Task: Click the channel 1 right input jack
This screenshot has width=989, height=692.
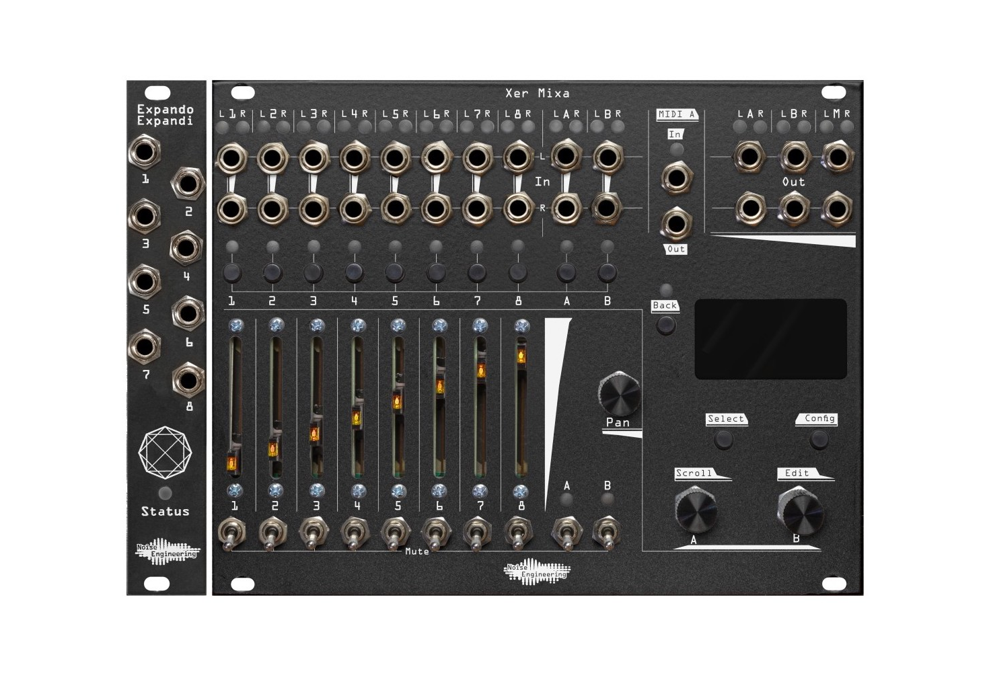Action: pyautogui.click(x=232, y=209)
